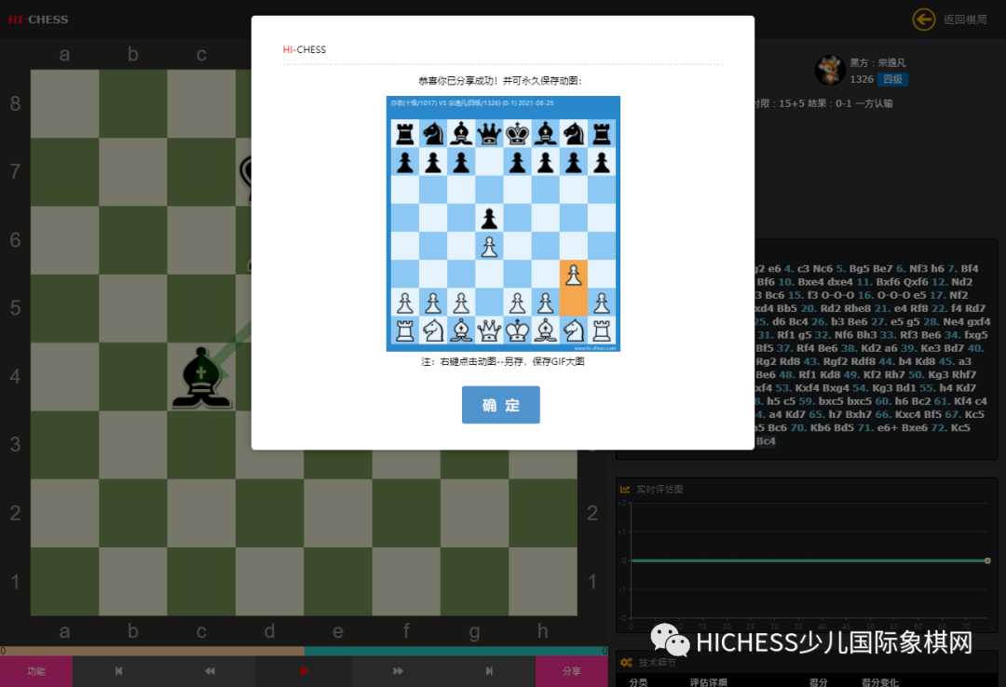
Task: Click the 四级 rank badge
Action: [893, 80]
